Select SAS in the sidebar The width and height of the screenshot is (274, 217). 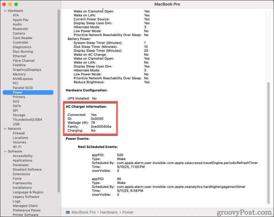pos(16,101)
